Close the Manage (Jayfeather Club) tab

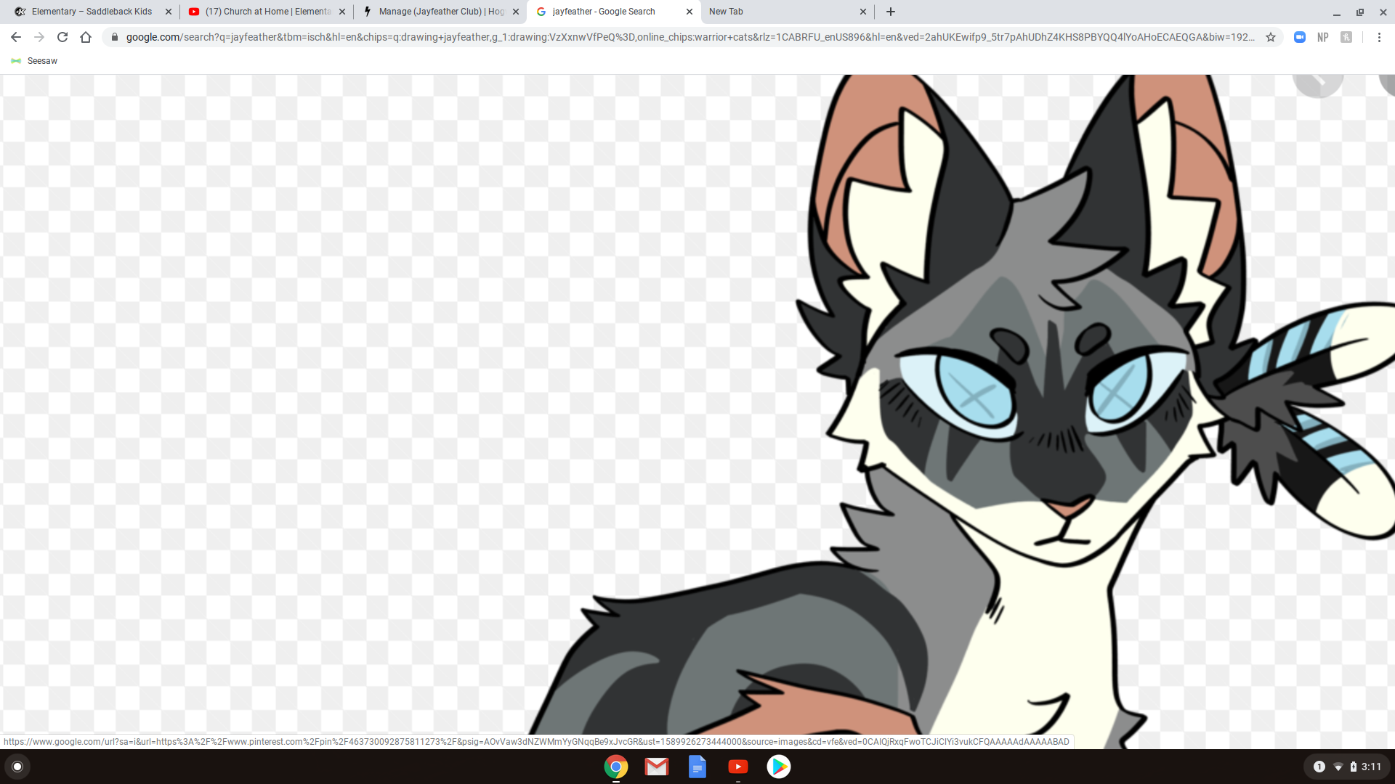516,12
